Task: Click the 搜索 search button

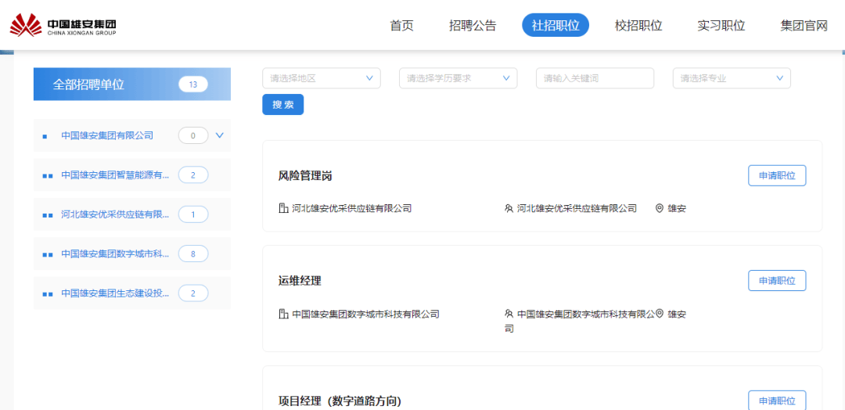Action: click(283, 105)
